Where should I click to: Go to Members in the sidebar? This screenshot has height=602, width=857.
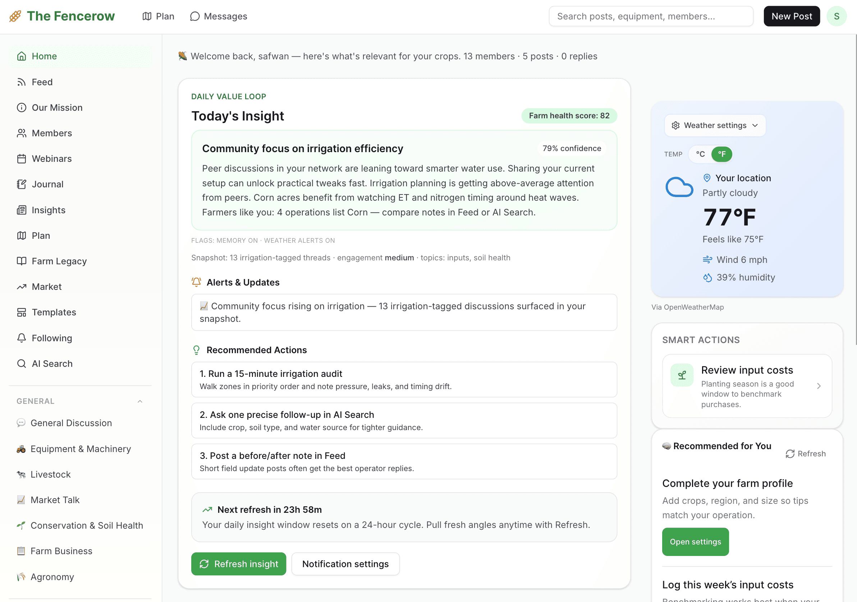[80, 133]
